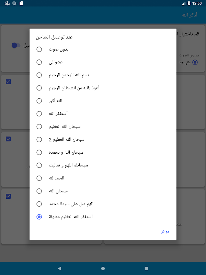Viewport: 206px width, 275px height.
Task: Choose بسم الله الرحمن الرحيم option
Action: tap(103, 75)
